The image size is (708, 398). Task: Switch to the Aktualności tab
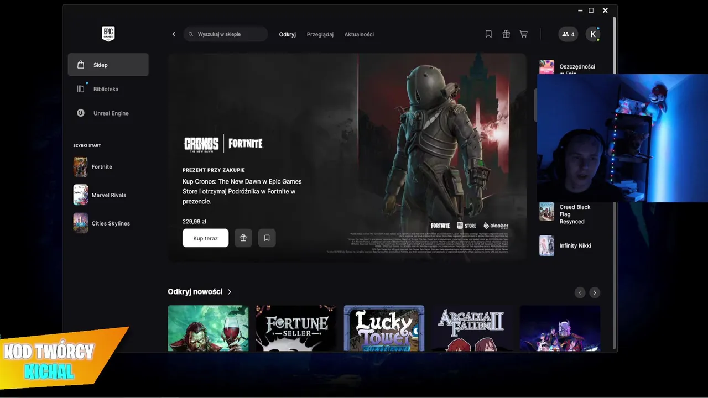(x=359, y=34)
